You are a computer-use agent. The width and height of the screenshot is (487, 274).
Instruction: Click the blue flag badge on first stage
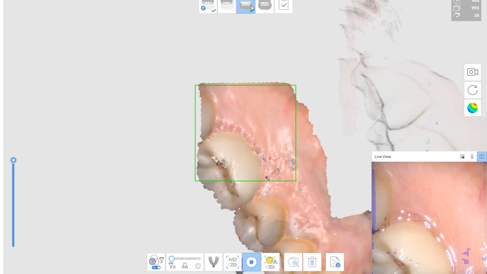203,8
